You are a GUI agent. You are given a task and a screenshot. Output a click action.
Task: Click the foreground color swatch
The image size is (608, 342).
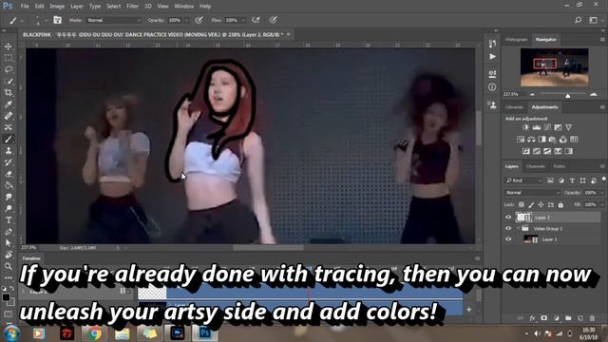click(6, 297)
